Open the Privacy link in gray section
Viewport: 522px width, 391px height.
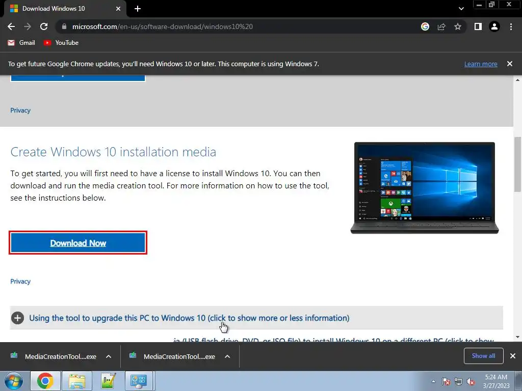(x=20, y=110)
